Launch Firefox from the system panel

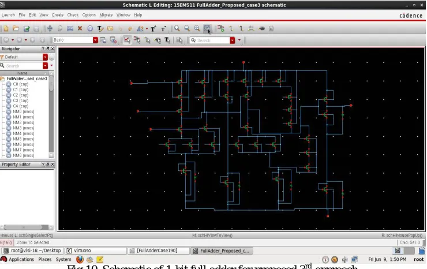tap(80, 259)
